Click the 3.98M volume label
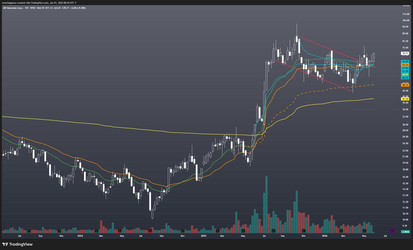The width and height of the screenshot is (413, 250). click(405, 232)
